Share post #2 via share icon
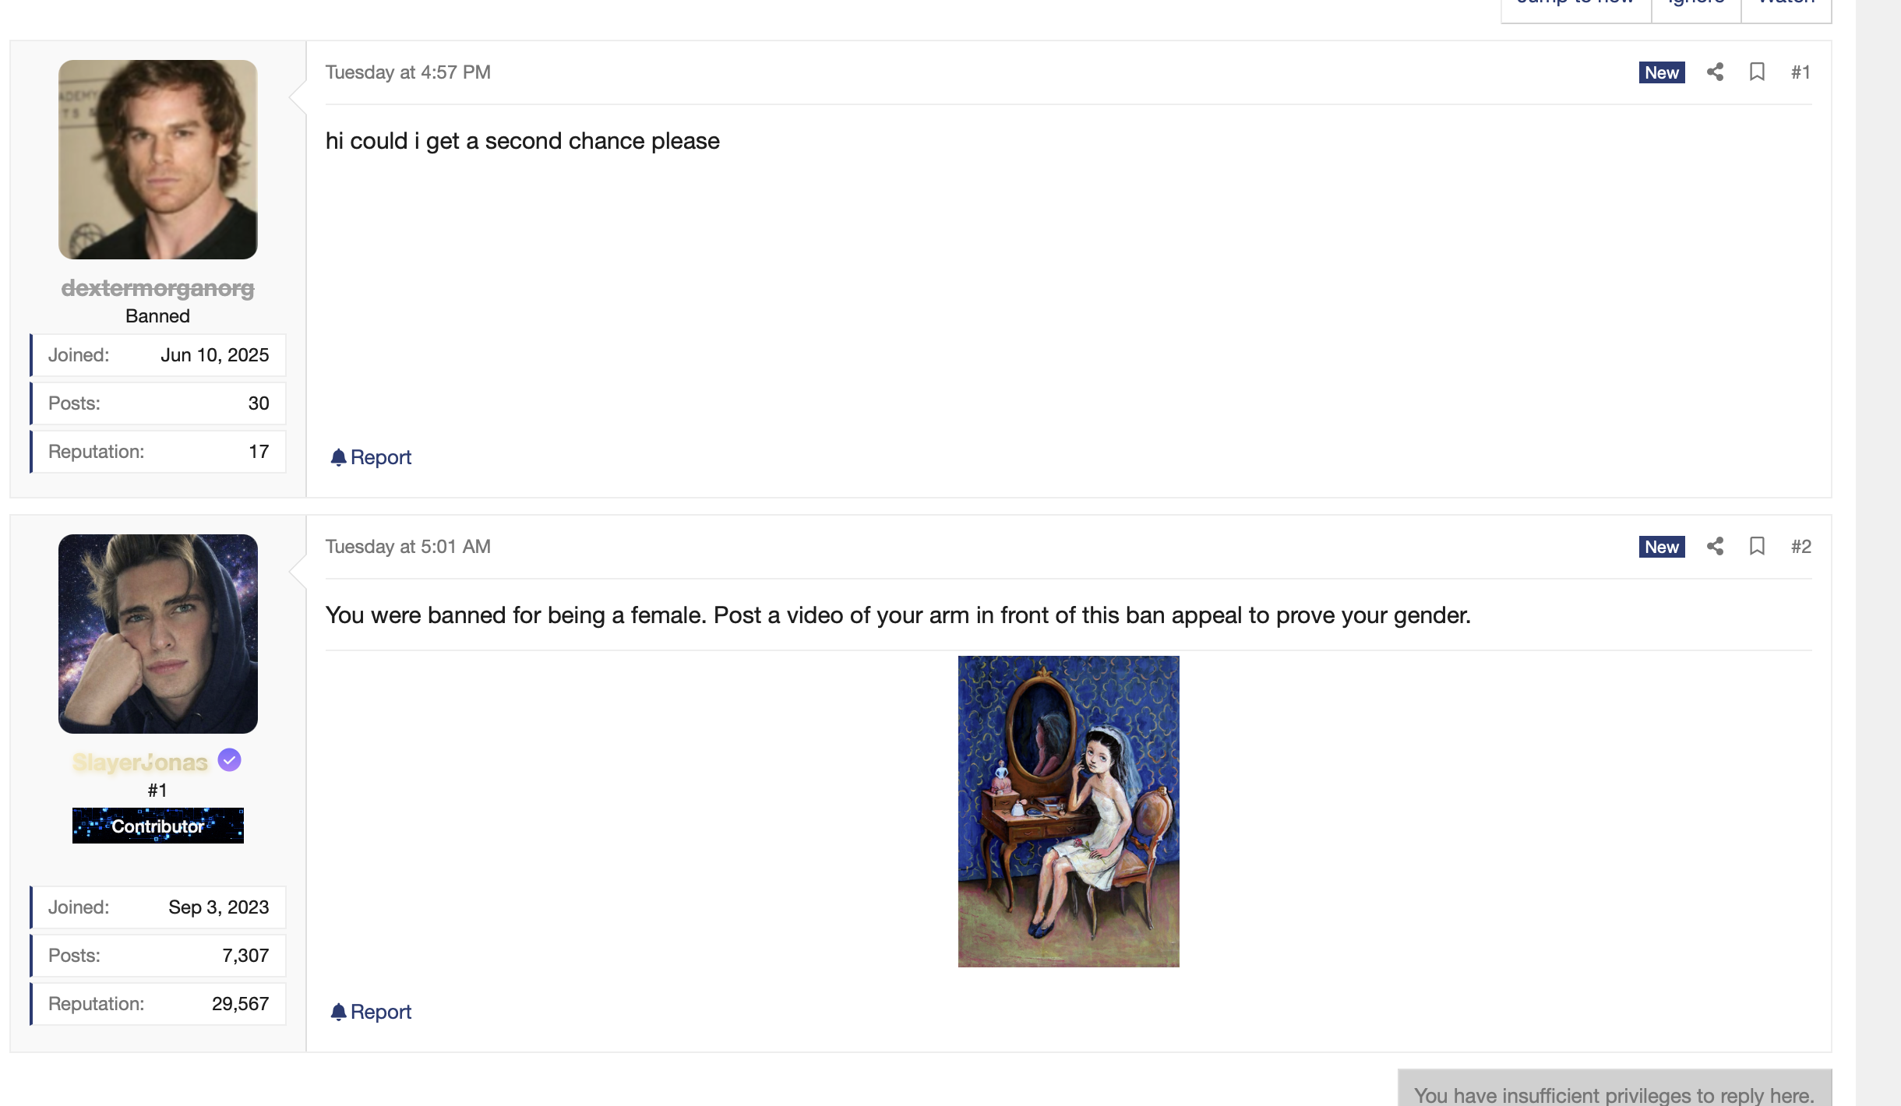The image size is (1901, 1106). 1715,546
